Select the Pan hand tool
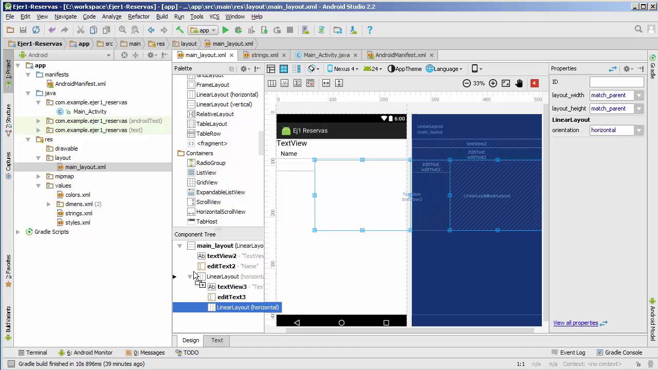658x370 pixels. [519, 83]
